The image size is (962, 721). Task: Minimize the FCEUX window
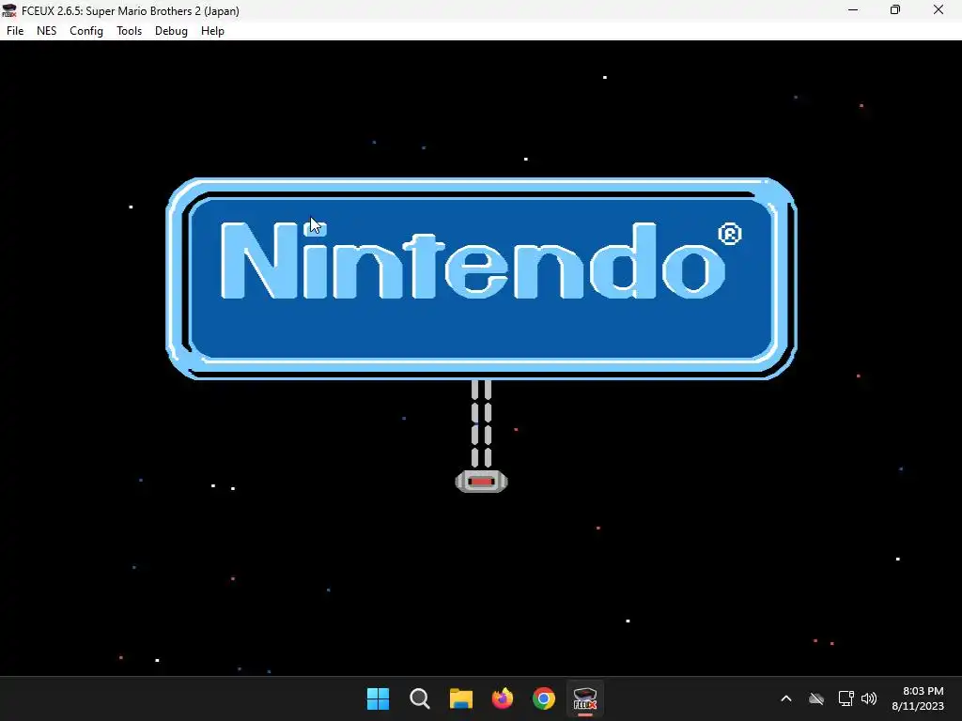point(853,10)
